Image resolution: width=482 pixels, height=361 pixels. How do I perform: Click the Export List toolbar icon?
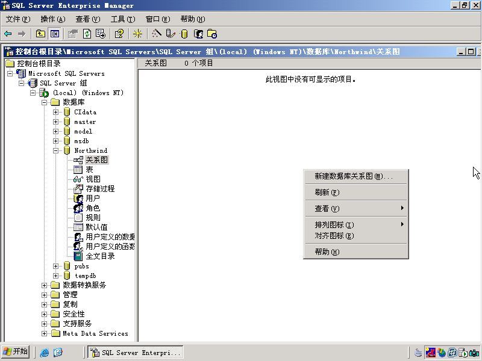click(x=101, y=34)
